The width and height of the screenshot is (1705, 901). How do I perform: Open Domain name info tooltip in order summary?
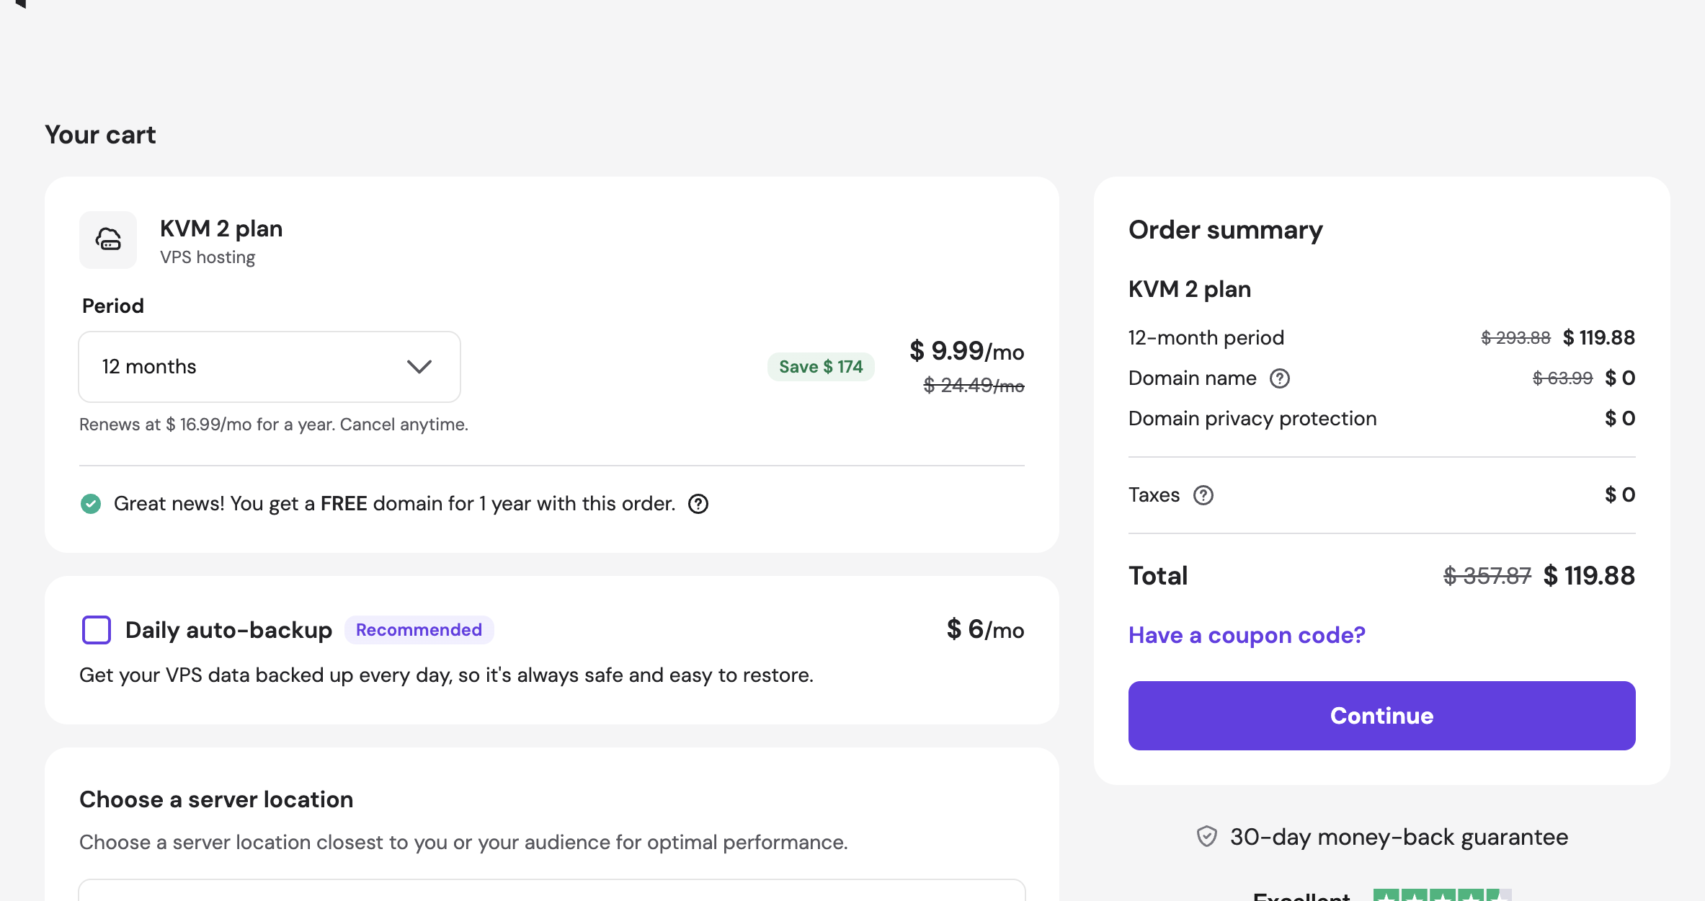click(x=1280, y=378)
